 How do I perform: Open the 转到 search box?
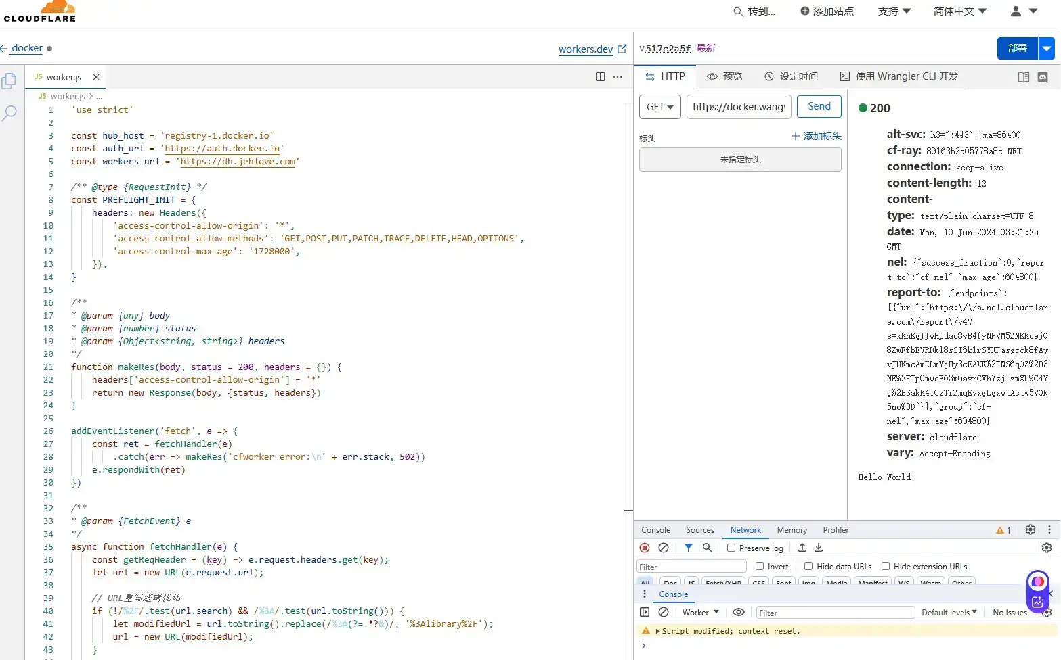tap(754, 11)
